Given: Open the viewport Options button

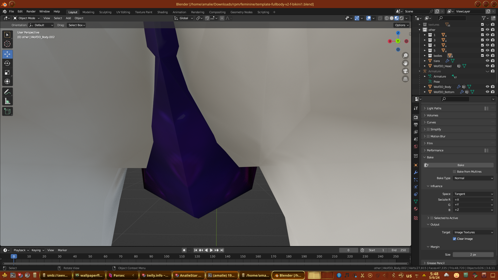Looking at the screenshot, I should (x=402, y=25).
